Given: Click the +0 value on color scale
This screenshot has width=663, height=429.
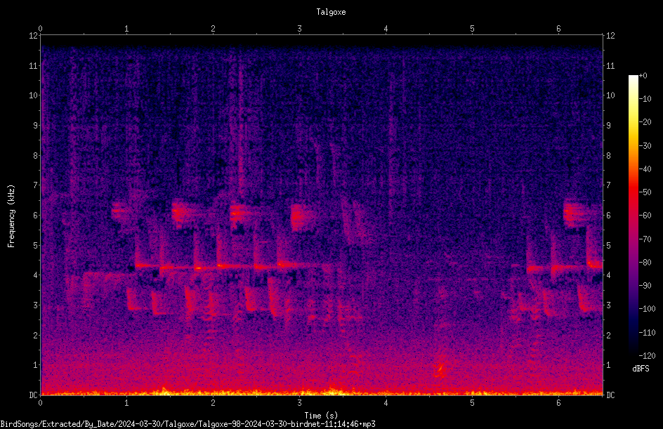Looking at the screenshot, I should pyautogui.click(x=643, y=76).
